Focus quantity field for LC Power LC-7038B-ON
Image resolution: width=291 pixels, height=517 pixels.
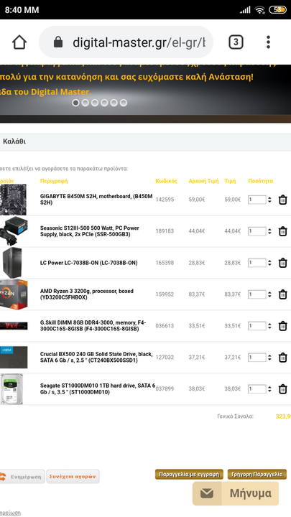257,263
